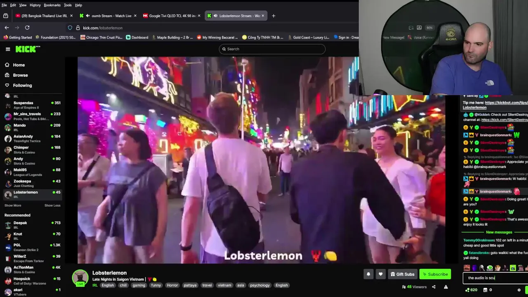Open Suspendas channel in sidebar
The image size is (528, 297).
tap(32, 105)
